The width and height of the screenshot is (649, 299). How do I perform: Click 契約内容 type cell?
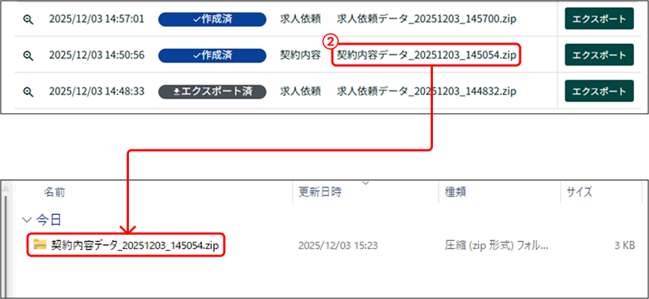point(300,55)
